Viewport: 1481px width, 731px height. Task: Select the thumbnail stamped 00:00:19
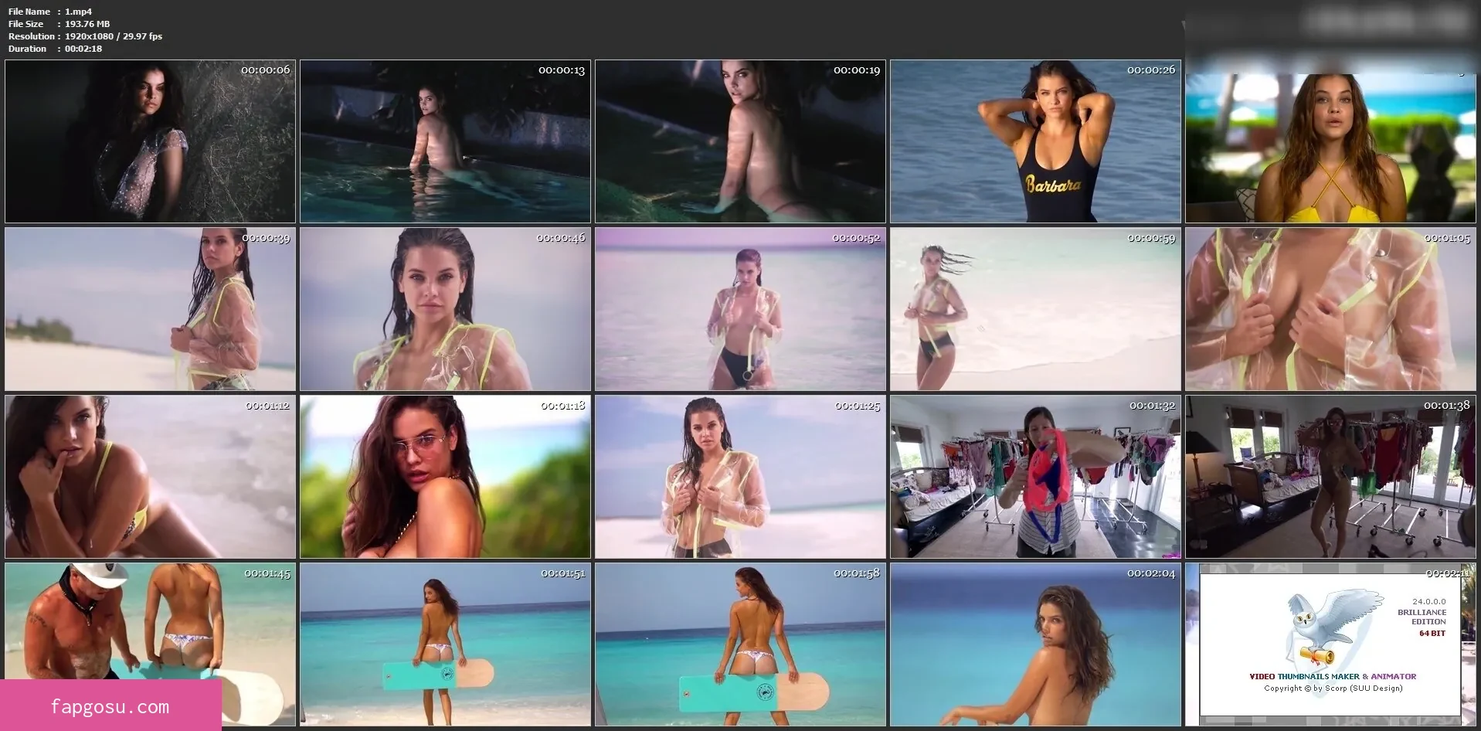[x=740, y=141]
